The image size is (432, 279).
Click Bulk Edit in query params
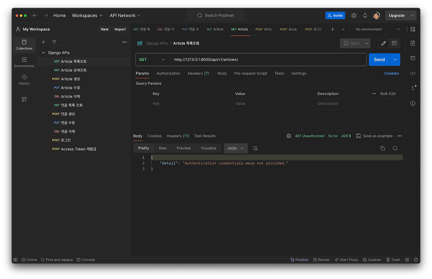click(x=388, y=94)
